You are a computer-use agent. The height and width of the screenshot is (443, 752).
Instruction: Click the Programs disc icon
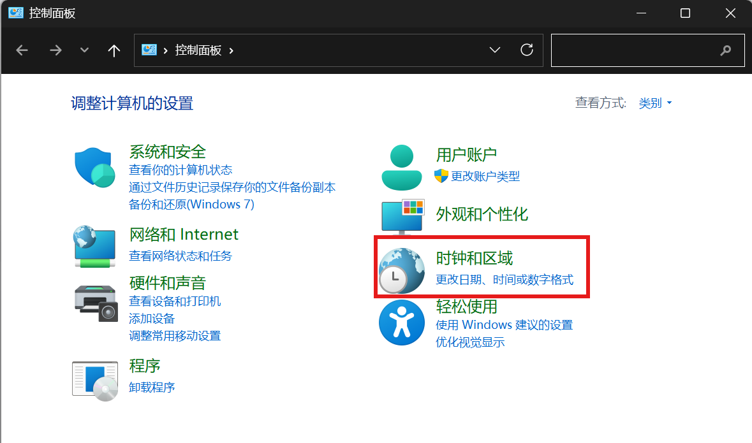tap(95, 381)
